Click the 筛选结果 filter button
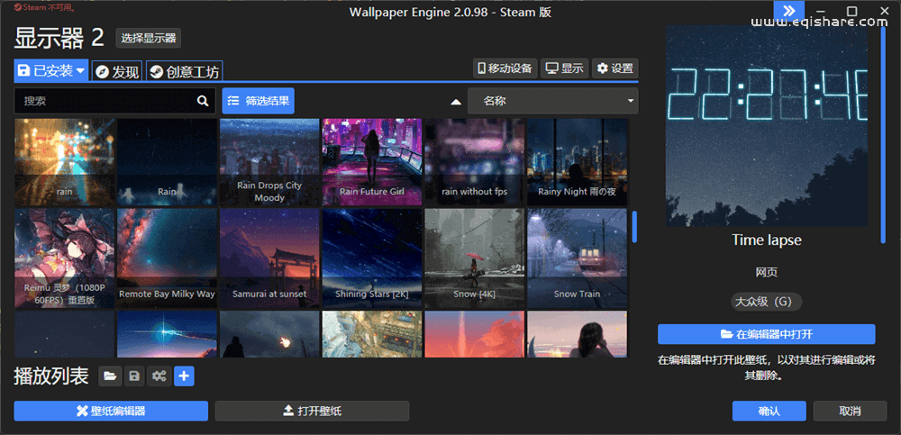This screenshot has width=901, height=435. click(x=259, y=101)
